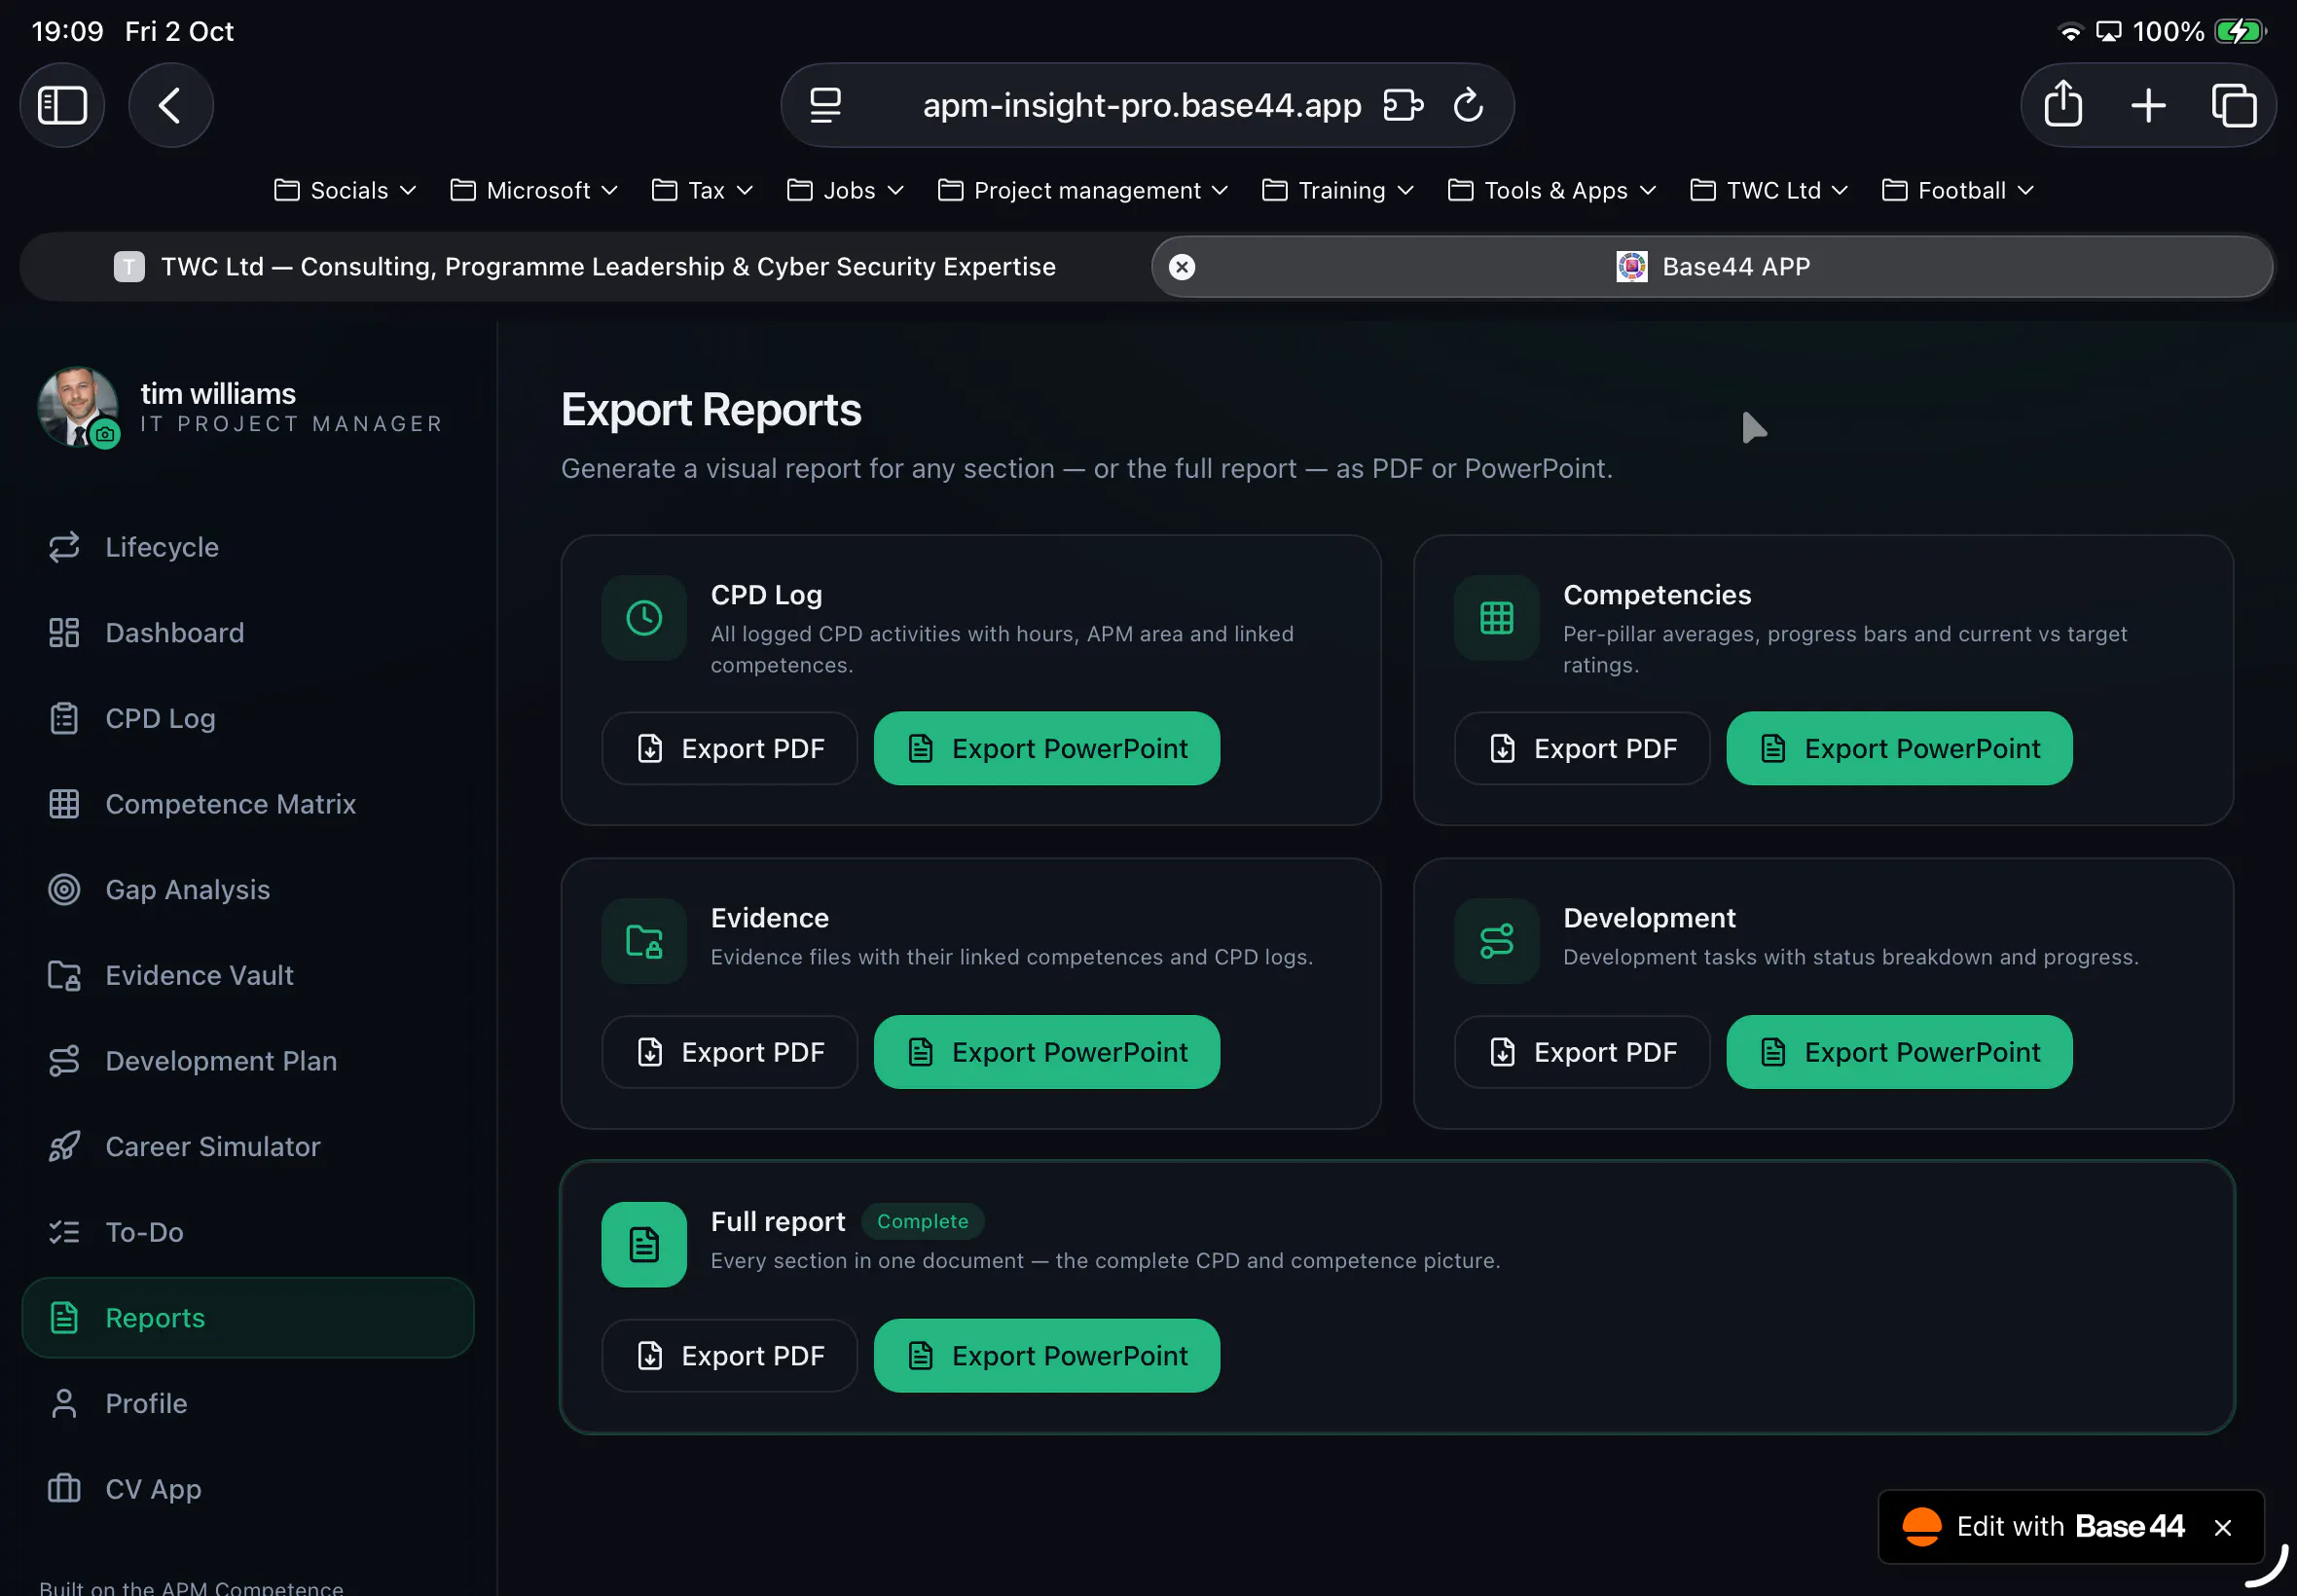This screenshot has width=2297, height=1596.
Task: Switch to the TWC Ltd Consulting tab
Action: (x=585, y=267)
